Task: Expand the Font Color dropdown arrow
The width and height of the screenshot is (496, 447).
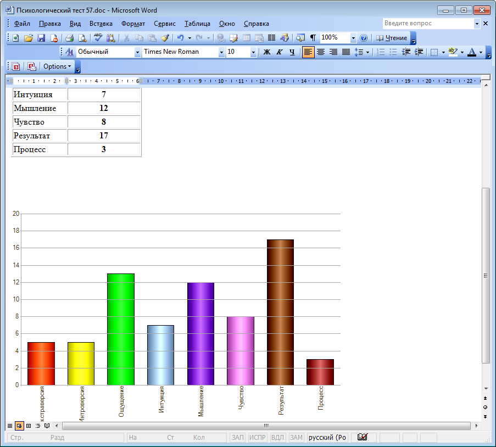Action: tap(481, 52)
